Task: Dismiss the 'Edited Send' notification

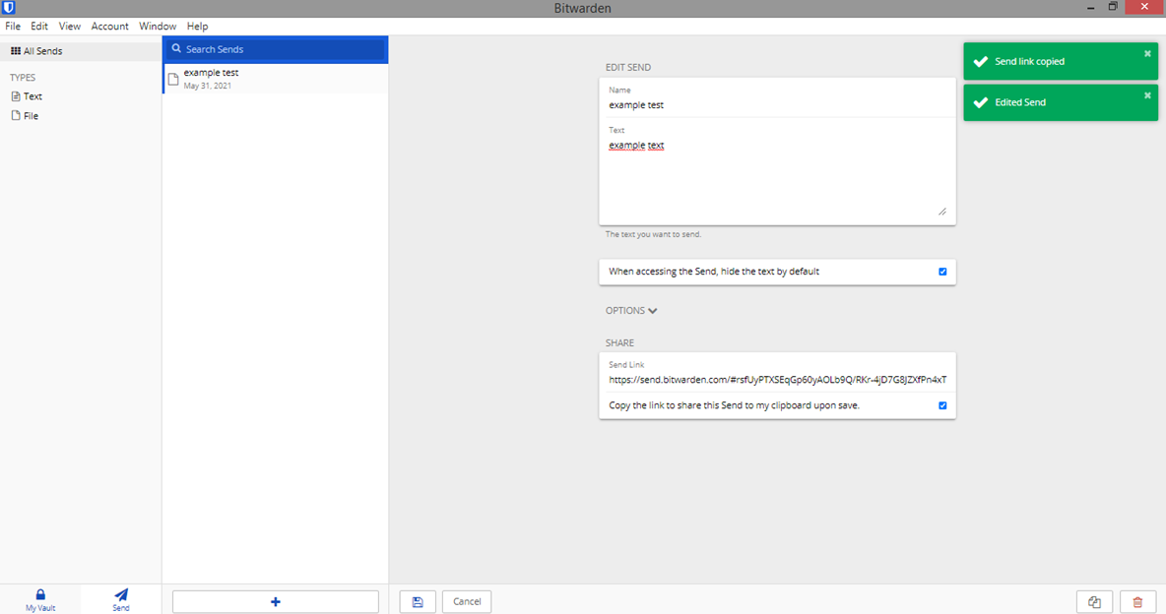Action: (1147, 95)
